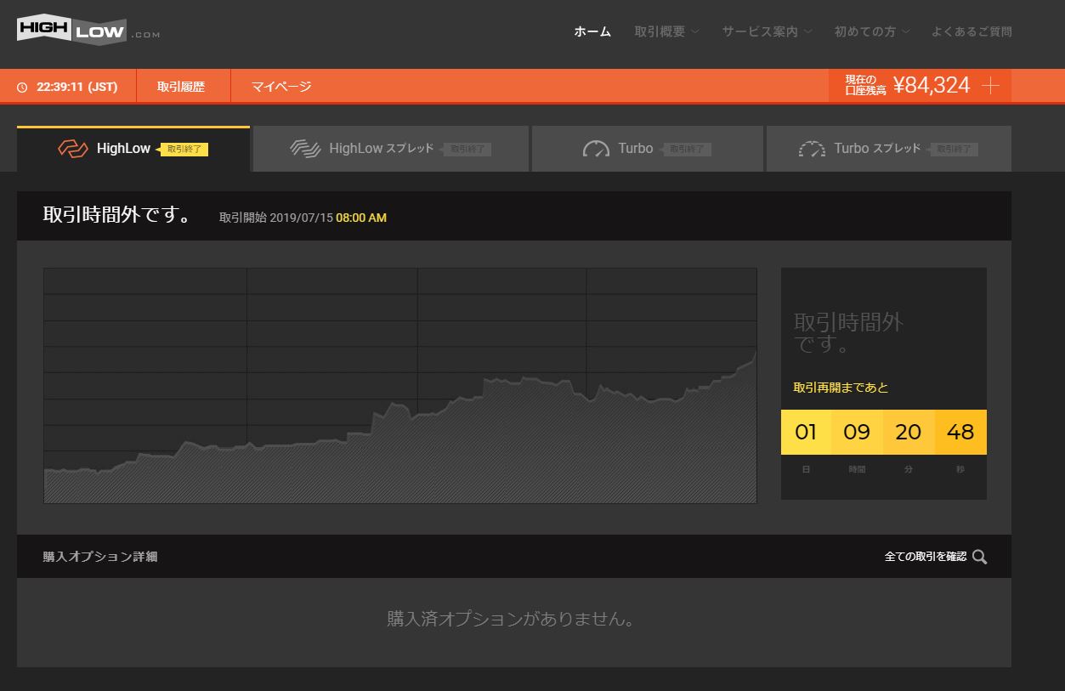Click the magnifier icon beside 全ての取引を確認
This screenshot has width=1065, height=691.
[979, 557]
